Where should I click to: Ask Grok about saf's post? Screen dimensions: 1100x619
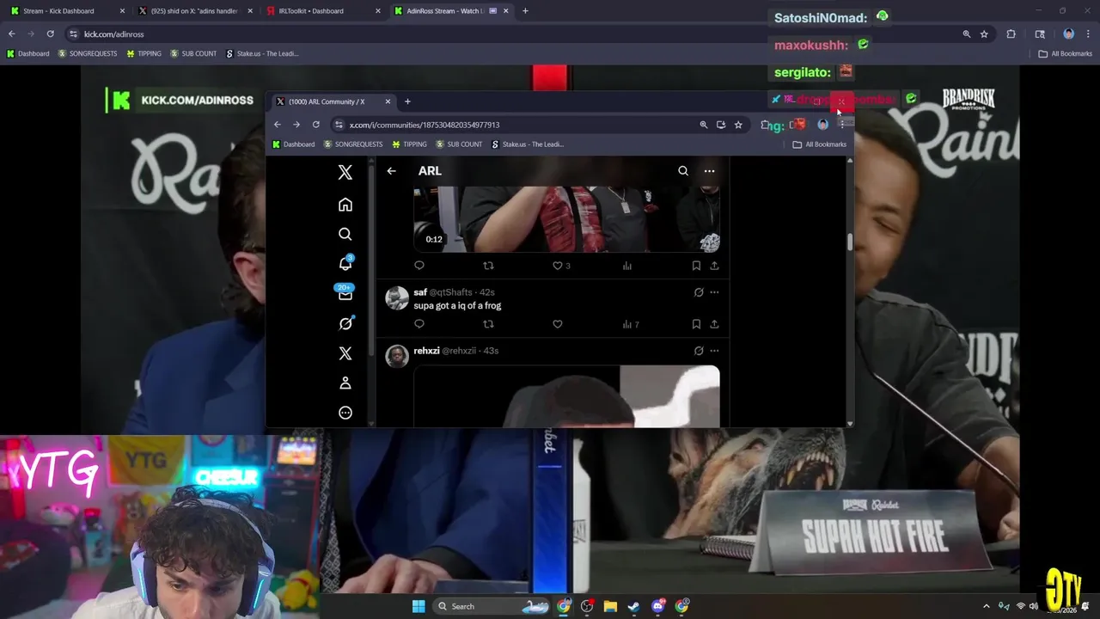click(699, 292)
